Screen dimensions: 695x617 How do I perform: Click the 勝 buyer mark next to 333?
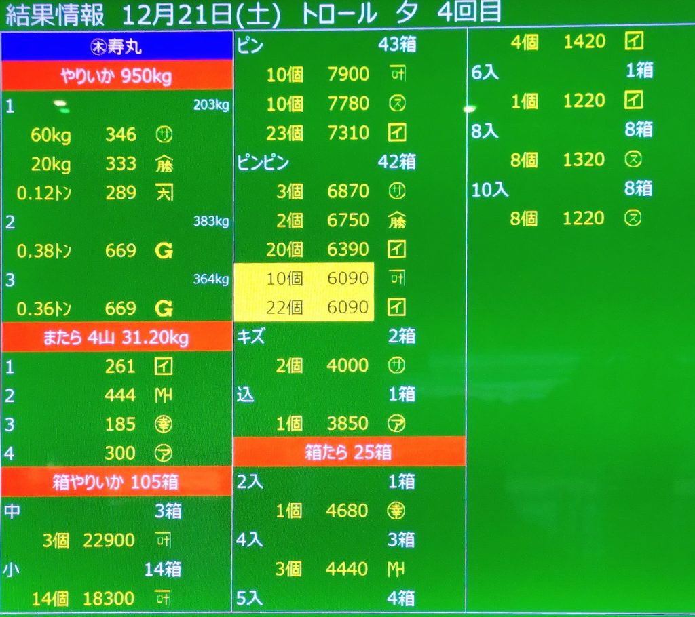(x=164, y=163)
